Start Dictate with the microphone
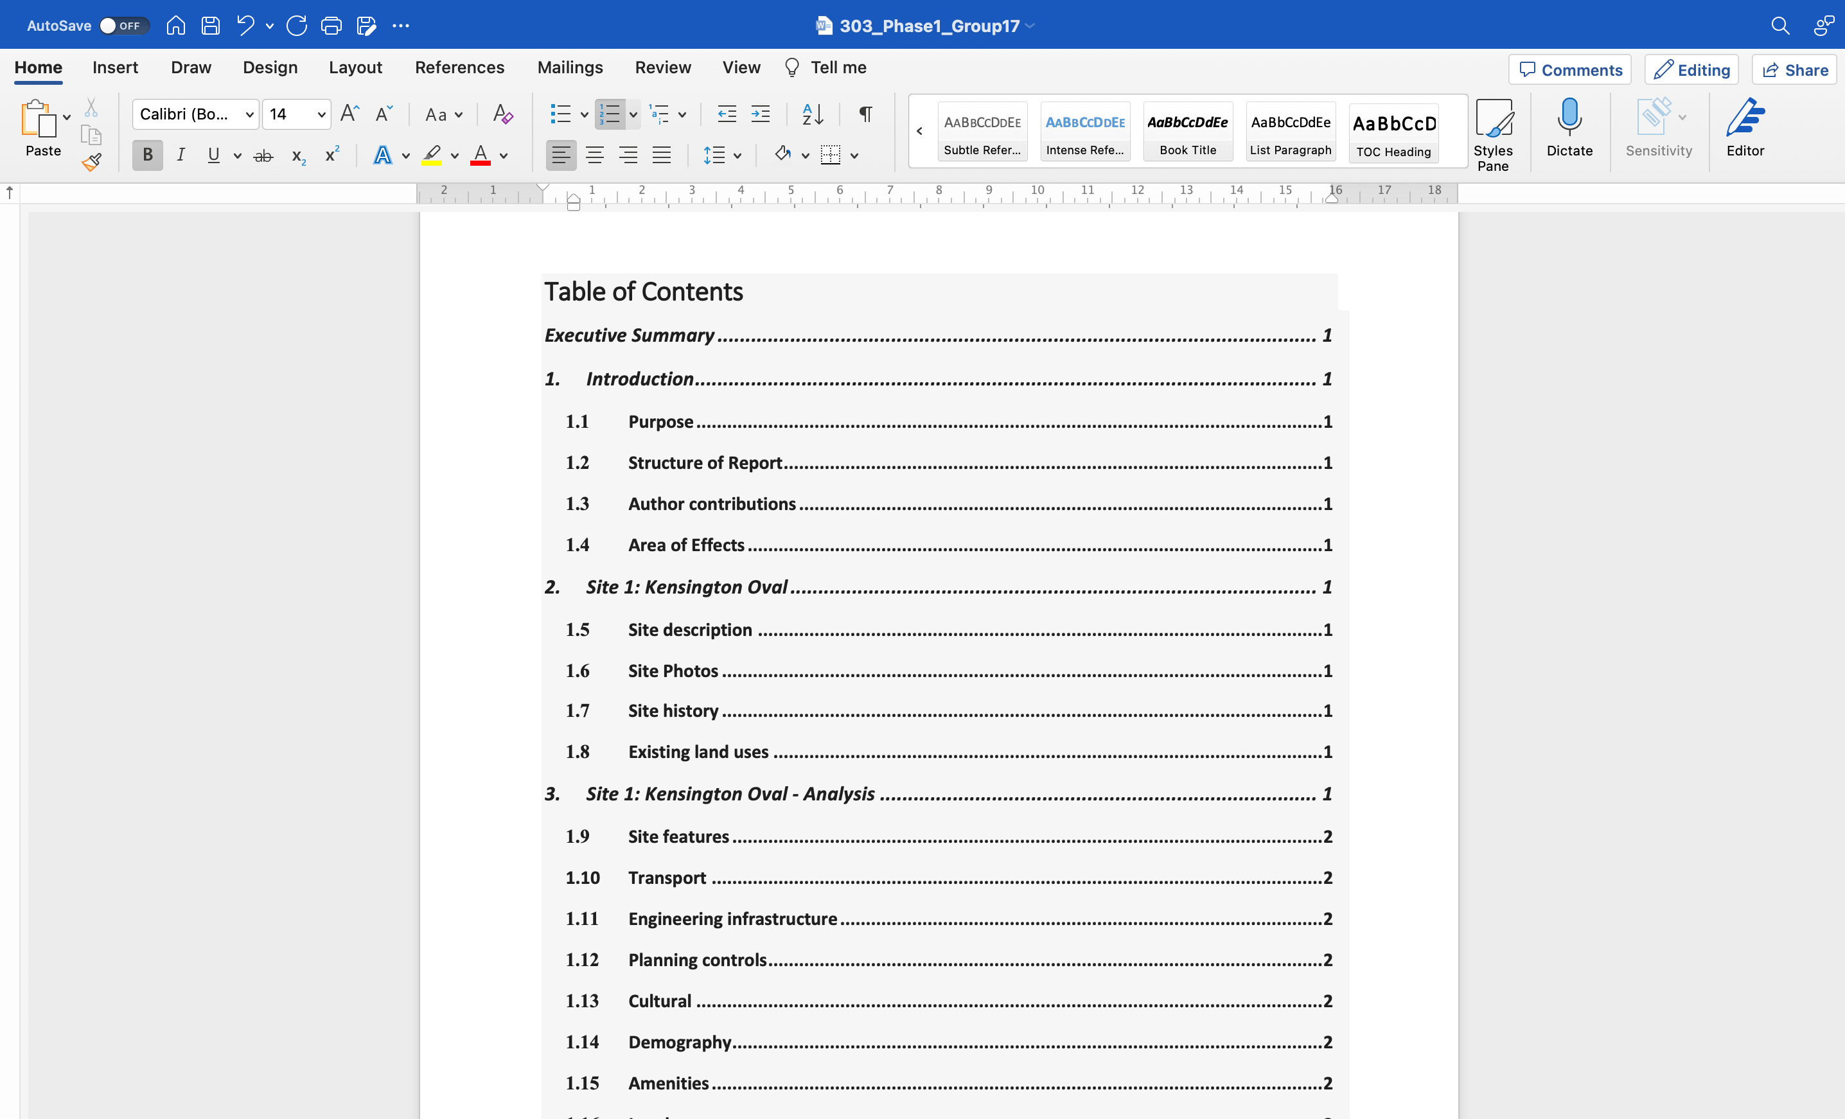This screenshot has height=1119, width=1845. pyautogui.click(x=1569, y=119)
